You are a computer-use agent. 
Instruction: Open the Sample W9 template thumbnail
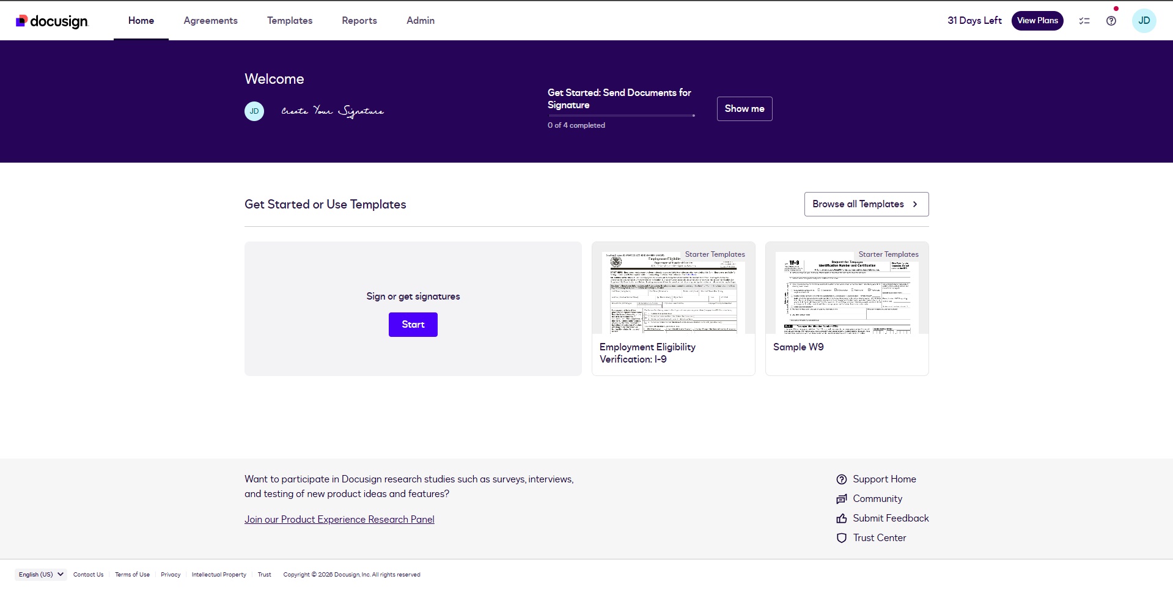(x=847, y=288)
